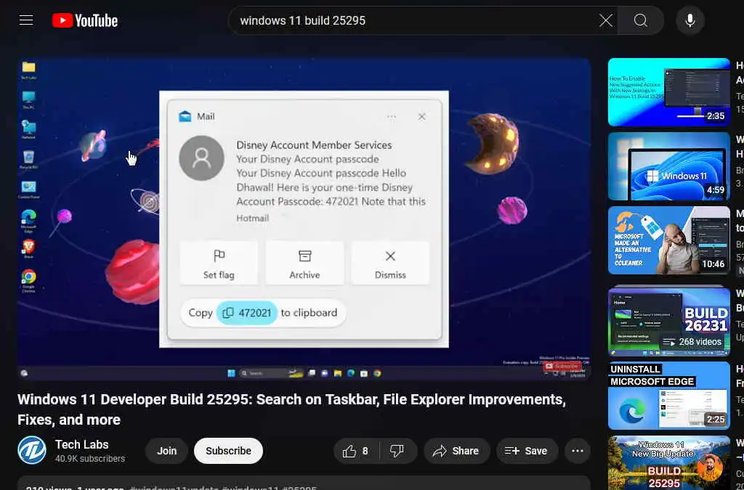744x490 pixels.
Task: Open the Mail notification three-dot options
Action: point(392,117)
